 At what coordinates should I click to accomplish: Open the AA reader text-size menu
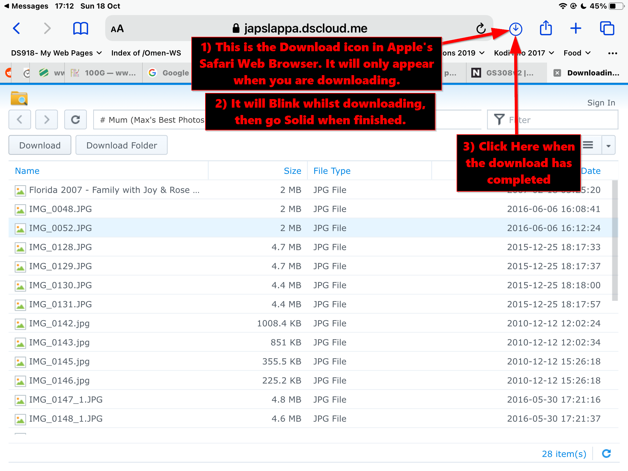(117, 29)
